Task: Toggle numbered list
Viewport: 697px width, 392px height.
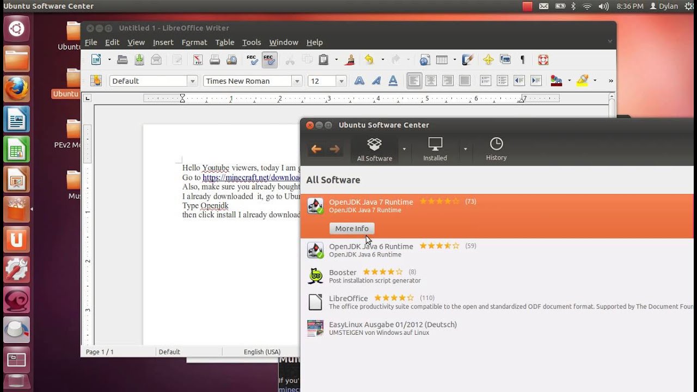Action: 485,81
